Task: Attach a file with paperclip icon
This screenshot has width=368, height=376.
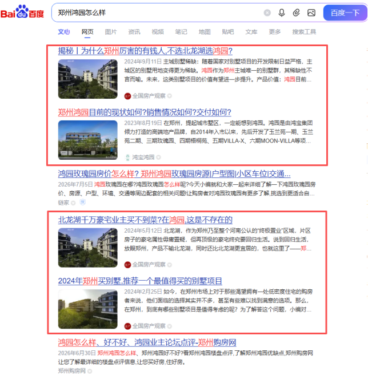Action: [x=297, y=13]
